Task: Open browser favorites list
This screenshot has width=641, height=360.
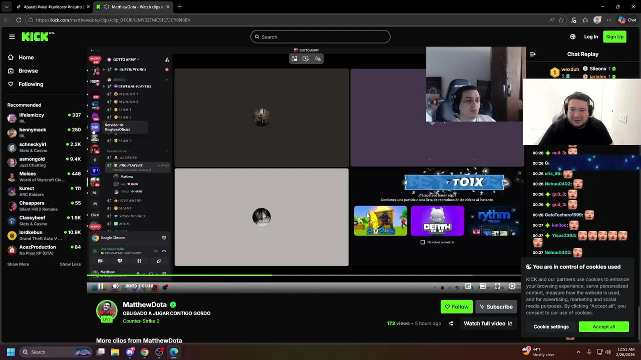Action: pyautogui.click(x=585, y=20)
